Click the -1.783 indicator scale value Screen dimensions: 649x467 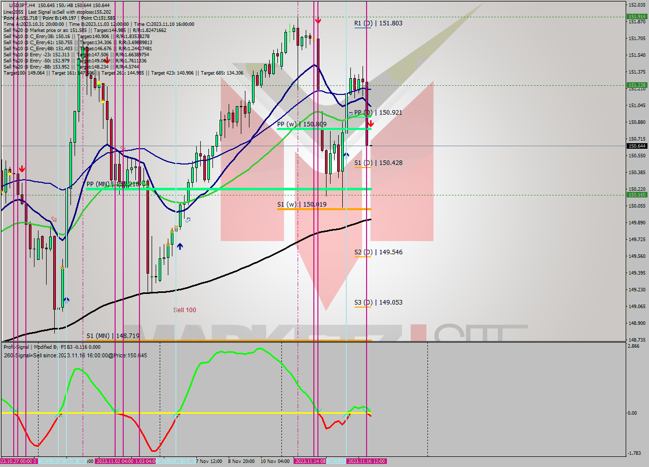(x=635, y=453)
